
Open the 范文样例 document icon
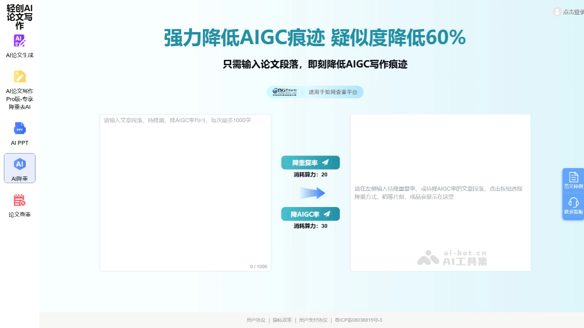click(573, 177)
